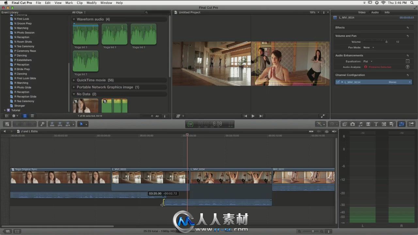418x235 pixels.
Task: Open the audio enhancements Problems Detected arrow
Action: coord(408,67)
